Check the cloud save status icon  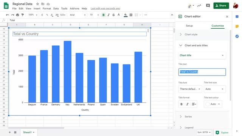pos(48,4)
